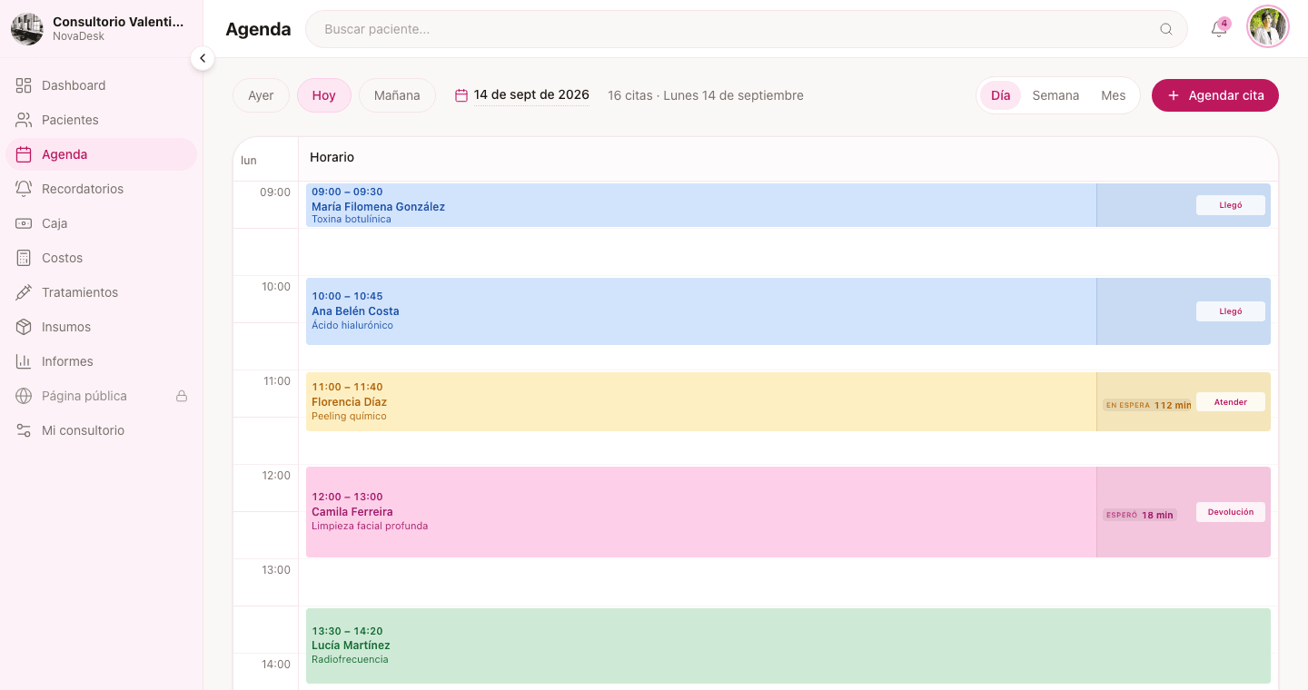Viewport: 1308px width, 690px height.
Task: Click the lock icon beside Página pública
Action: pyautogui.click(x=182, y=396)
